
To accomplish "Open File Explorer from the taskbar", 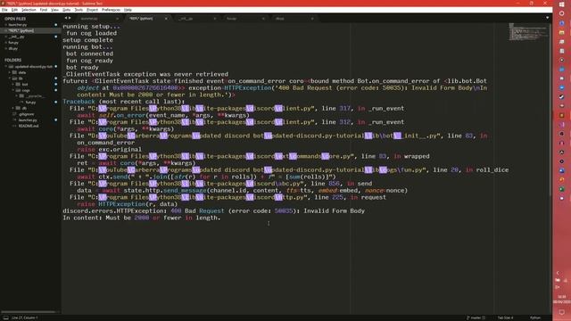I will tap(562, 32).
